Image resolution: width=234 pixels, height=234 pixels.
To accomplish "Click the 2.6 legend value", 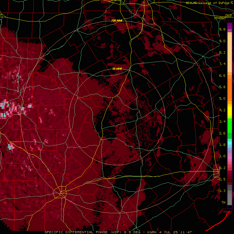I will 222,133.
